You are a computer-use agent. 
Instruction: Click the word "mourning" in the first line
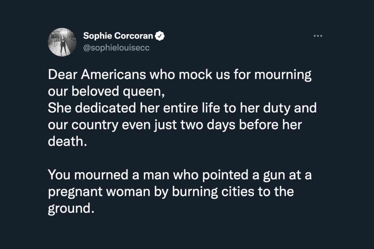283,75
